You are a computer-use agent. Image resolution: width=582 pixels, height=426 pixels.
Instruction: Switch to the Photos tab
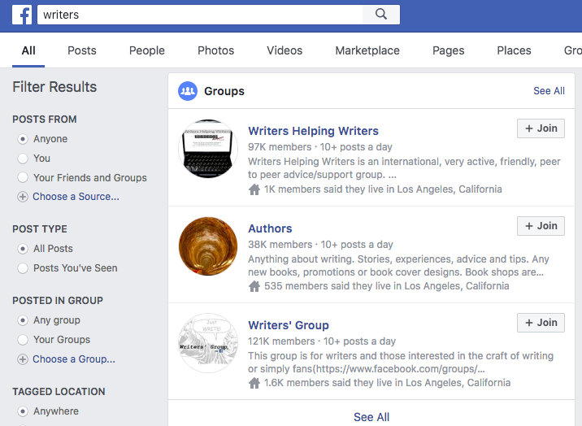coord(215,50)
